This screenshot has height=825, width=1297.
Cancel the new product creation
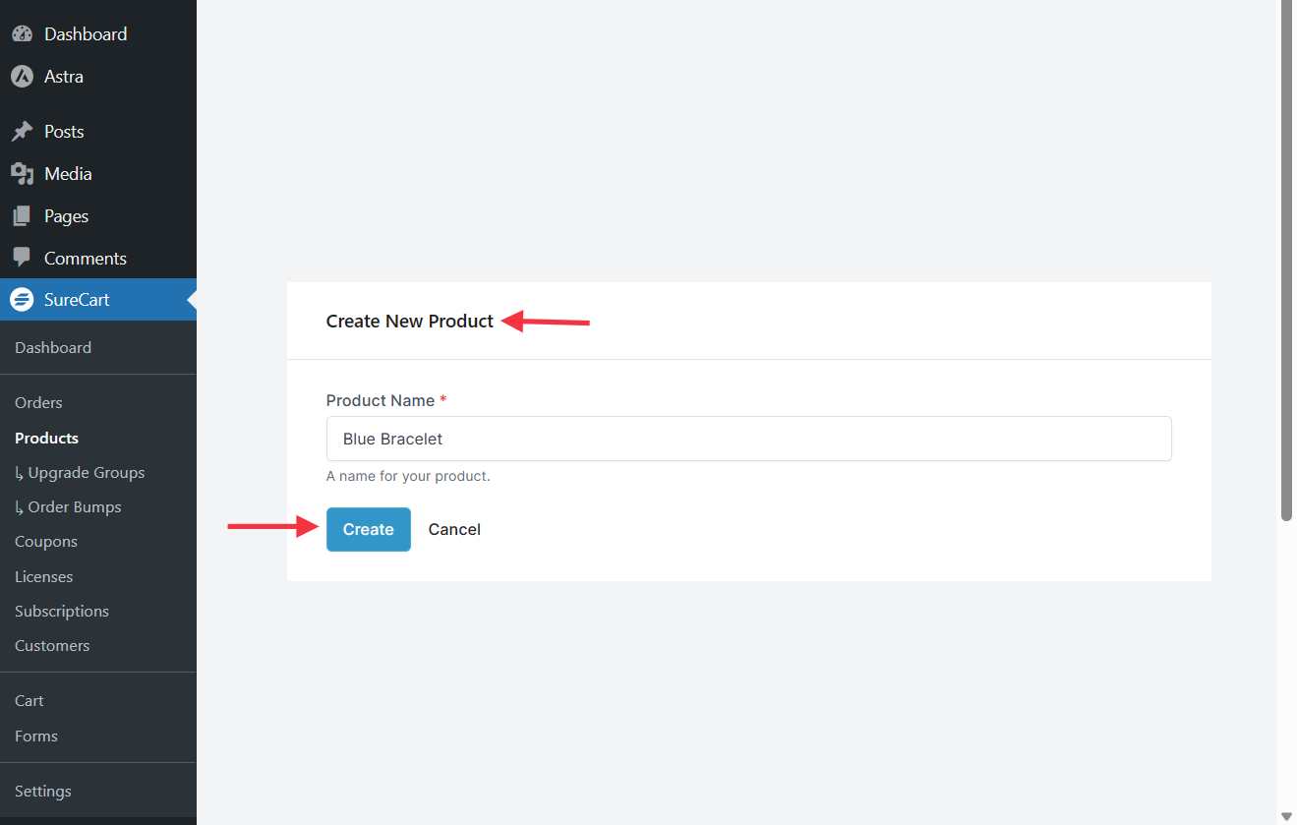pos(454,530)
